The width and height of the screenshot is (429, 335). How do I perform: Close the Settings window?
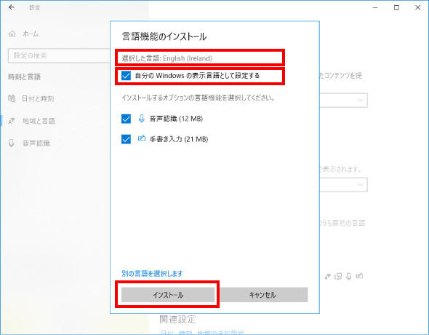tap(418, 8)
